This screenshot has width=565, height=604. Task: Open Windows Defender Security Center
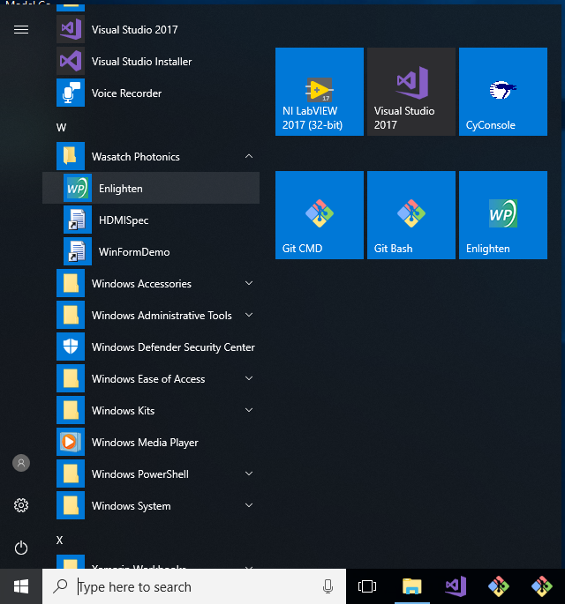(x=173, y=347)
